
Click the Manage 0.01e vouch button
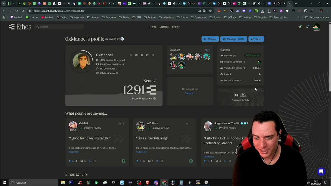point(234,39)
